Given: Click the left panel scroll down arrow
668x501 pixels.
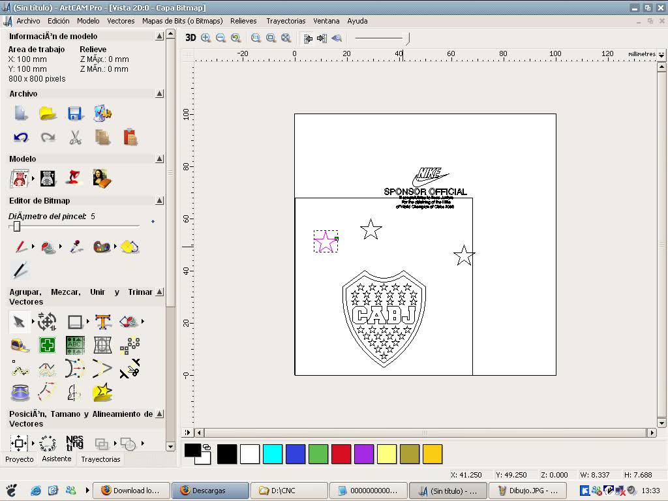Looking at the screenshot, I should (x=170, y=447).
